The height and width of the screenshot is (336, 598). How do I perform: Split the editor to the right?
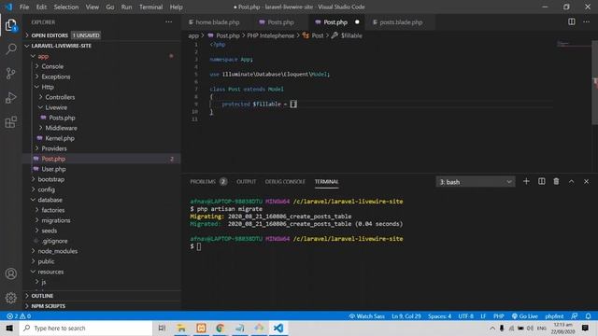(571, 22)
